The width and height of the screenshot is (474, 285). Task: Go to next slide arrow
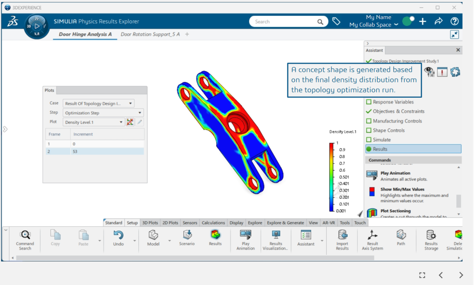click(461, 275)
